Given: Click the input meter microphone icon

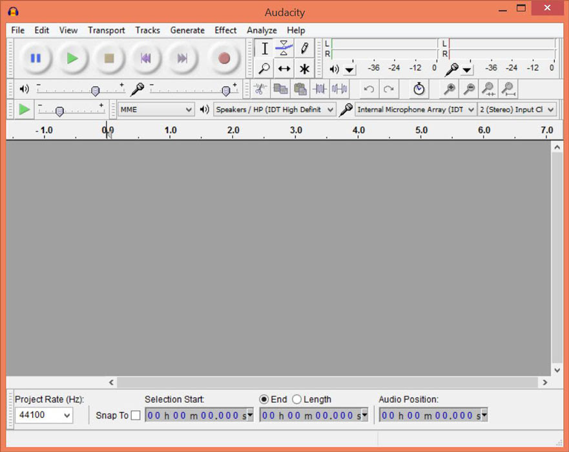Looking at the screenshot, I should point(451,69).
